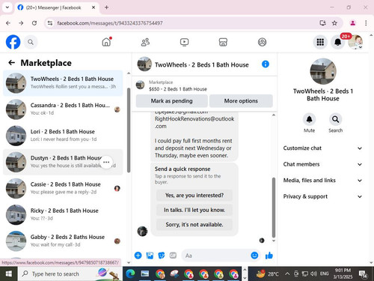Open more actions plus icon in composer
The height and width of the screenshot is (281, 374).
138,256
